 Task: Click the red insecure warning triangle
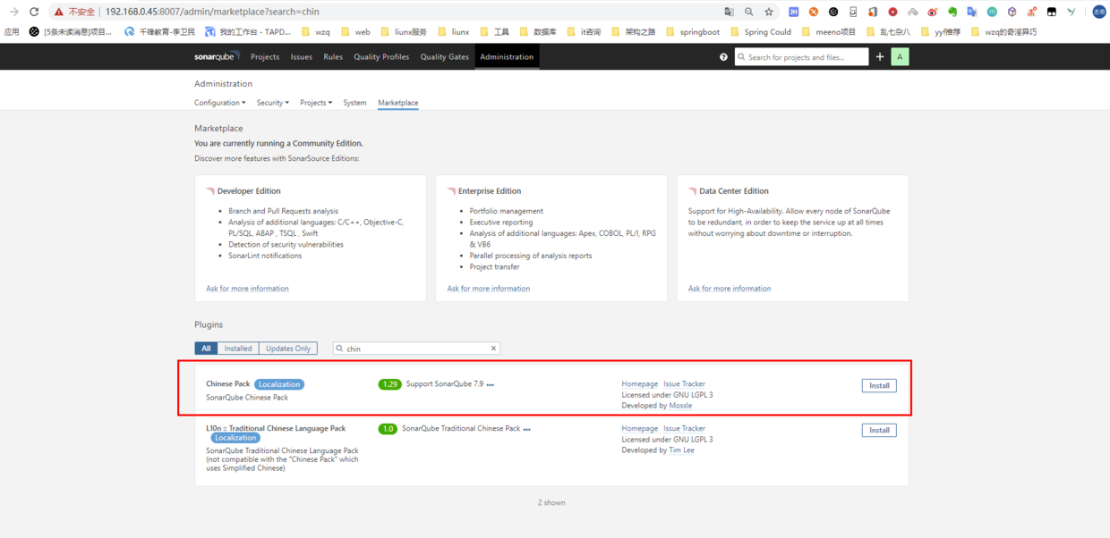[59, 12]
